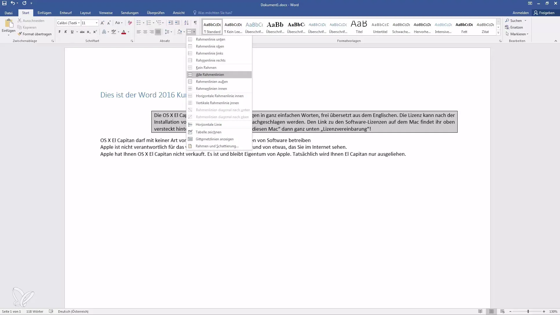Clear all formatting with the eraser icon
The width and height of the screenshot is (560, 315).
coord(130,23)
